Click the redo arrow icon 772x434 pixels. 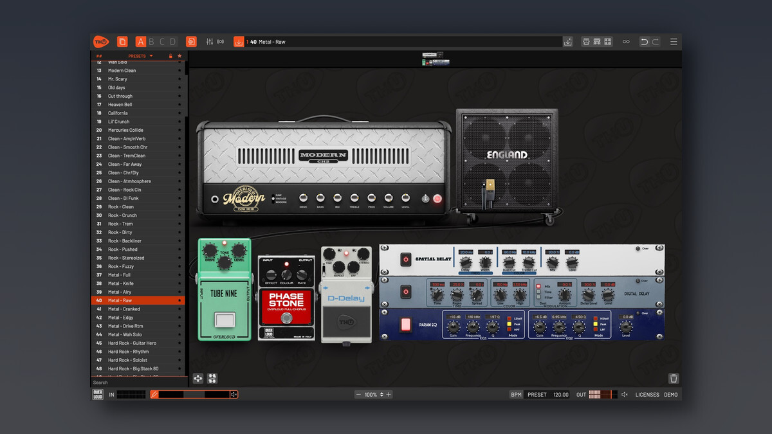(x=656, y=42)
